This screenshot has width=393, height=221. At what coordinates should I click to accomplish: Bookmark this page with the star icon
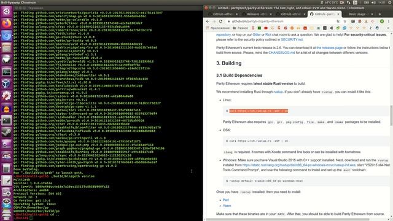coord(345,21)
